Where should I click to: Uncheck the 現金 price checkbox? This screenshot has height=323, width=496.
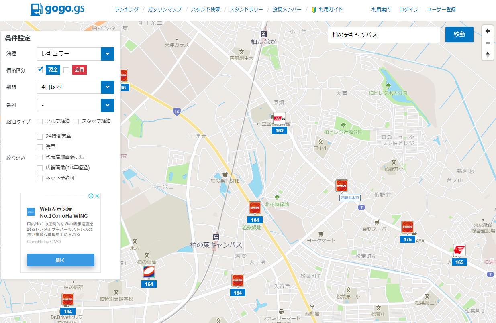click(40, 70)
